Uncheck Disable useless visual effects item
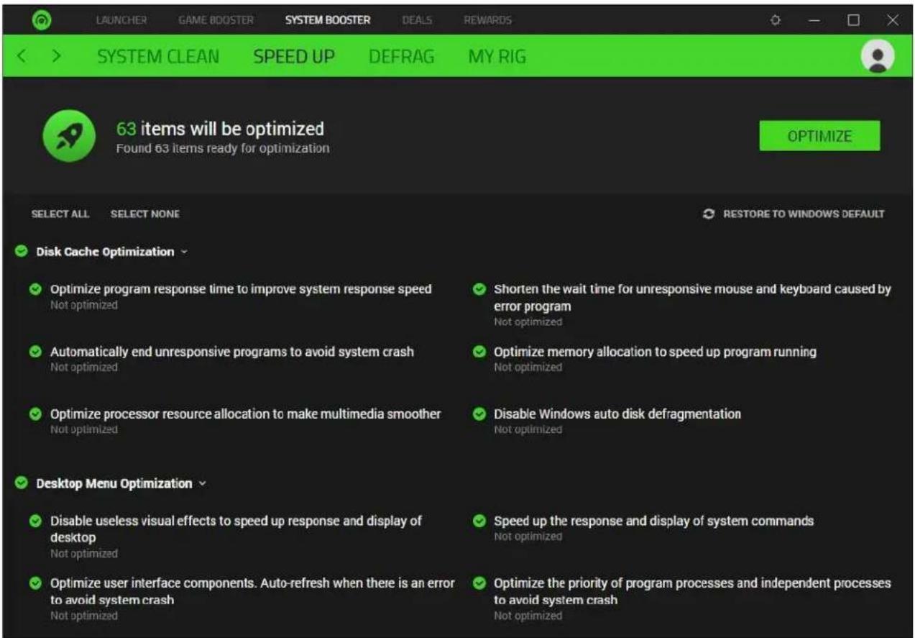915x638 pixels. 35,521
